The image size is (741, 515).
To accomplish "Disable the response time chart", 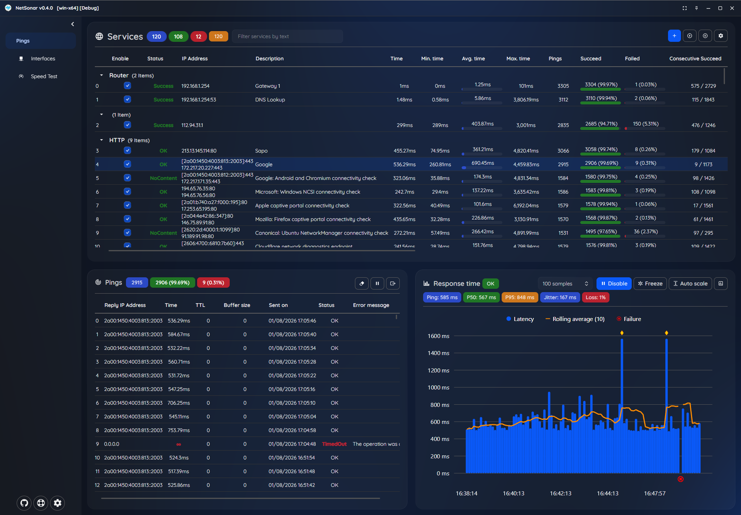I will (614, 284).
